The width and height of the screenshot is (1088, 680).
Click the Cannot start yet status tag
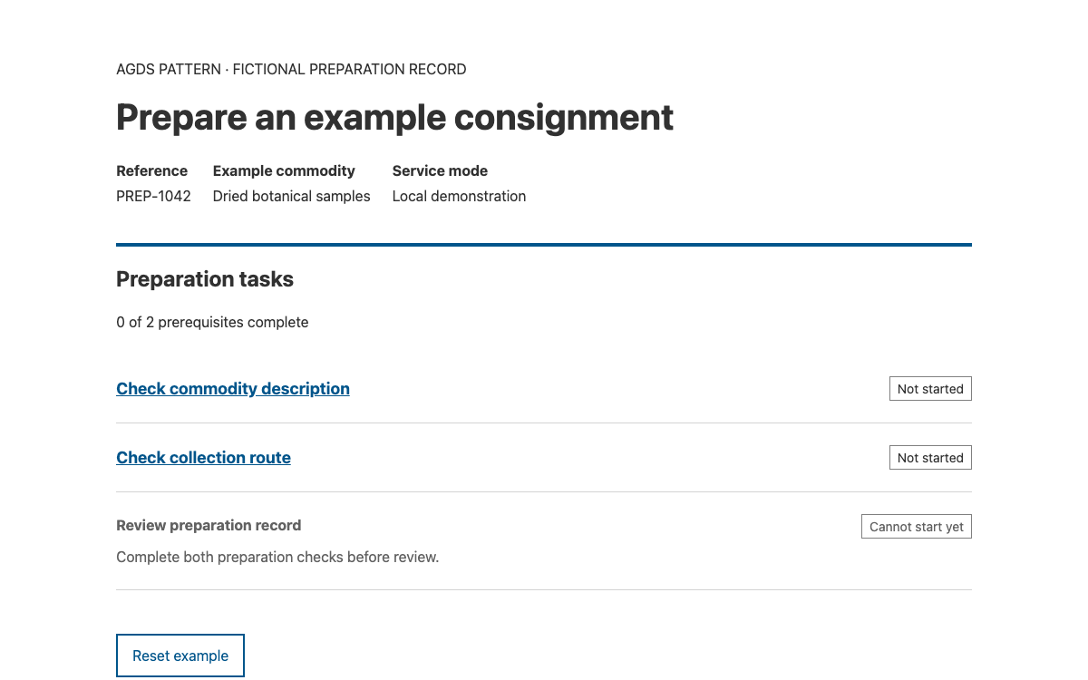[x=917, y=527]
